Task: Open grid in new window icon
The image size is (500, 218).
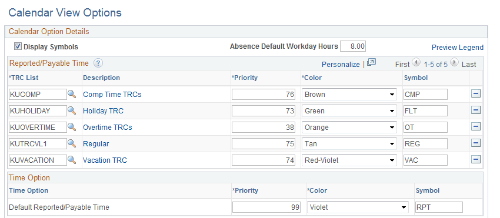Action: 372,62
